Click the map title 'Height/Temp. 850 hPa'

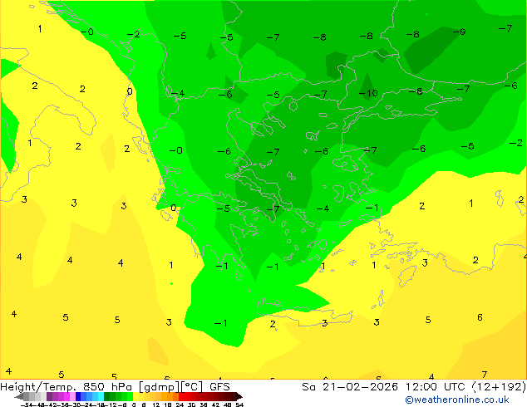pyautogui.click(x=66, y=387)
